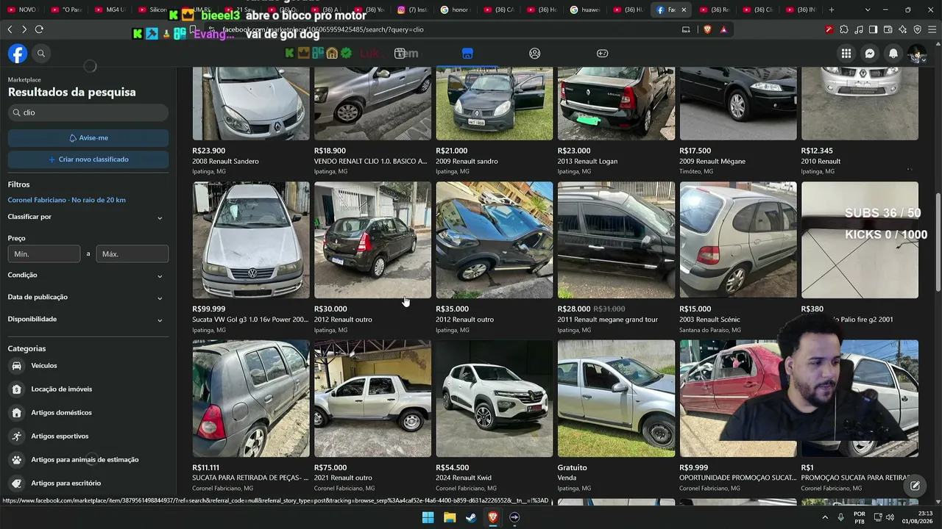942x529 pixels.
Task: Click the Gratuito Venda listing text
Action: [573, 472]
